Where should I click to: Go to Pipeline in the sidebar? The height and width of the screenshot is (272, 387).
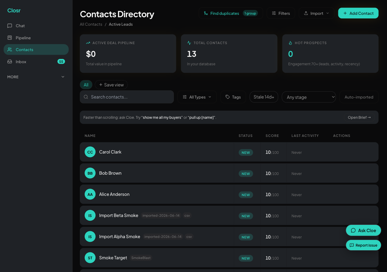pos(36,38)
